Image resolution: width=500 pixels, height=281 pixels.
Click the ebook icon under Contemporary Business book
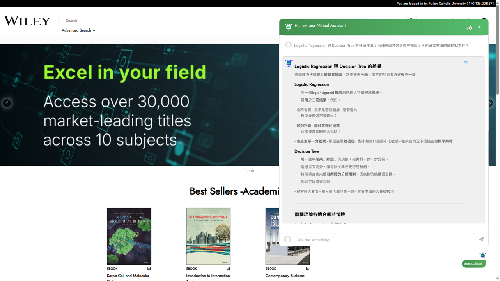[307, 269]
